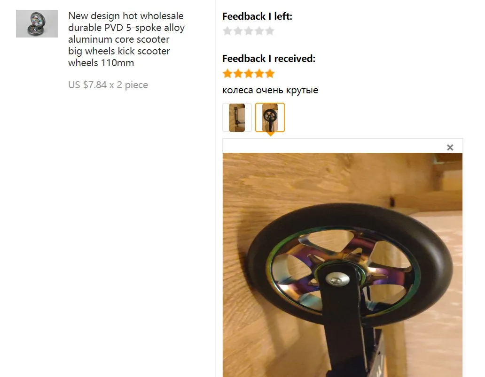Rate three stars under Feedback I left

coord(249,31)
